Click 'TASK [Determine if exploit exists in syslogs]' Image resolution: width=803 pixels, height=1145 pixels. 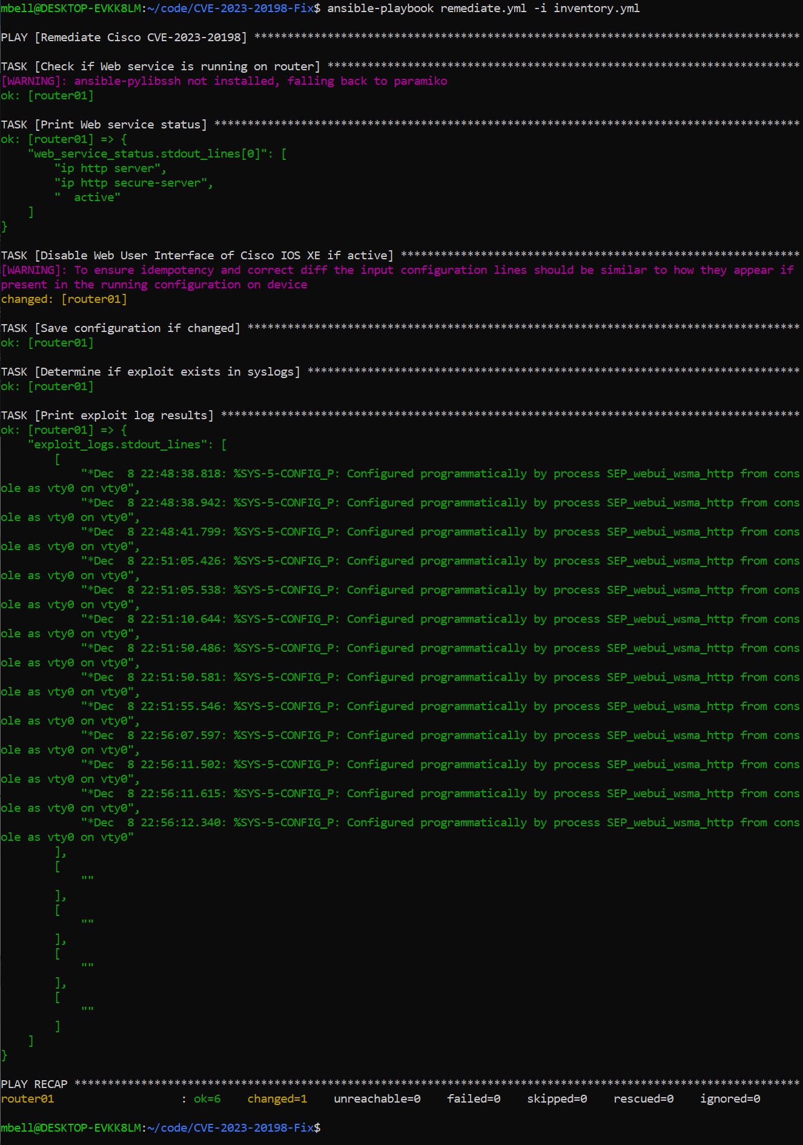[x=150, y=372]
